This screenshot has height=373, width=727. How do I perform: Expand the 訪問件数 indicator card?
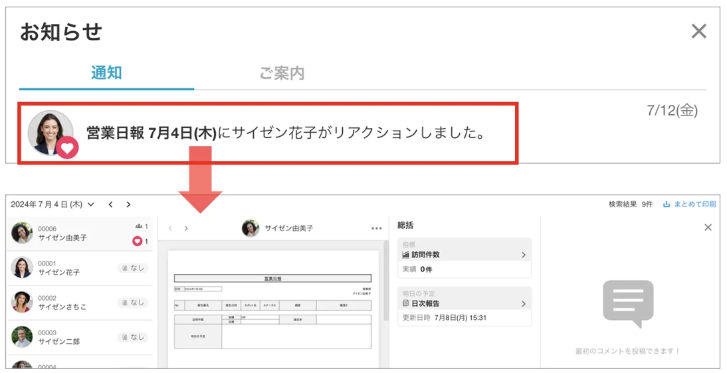[464, 254]
